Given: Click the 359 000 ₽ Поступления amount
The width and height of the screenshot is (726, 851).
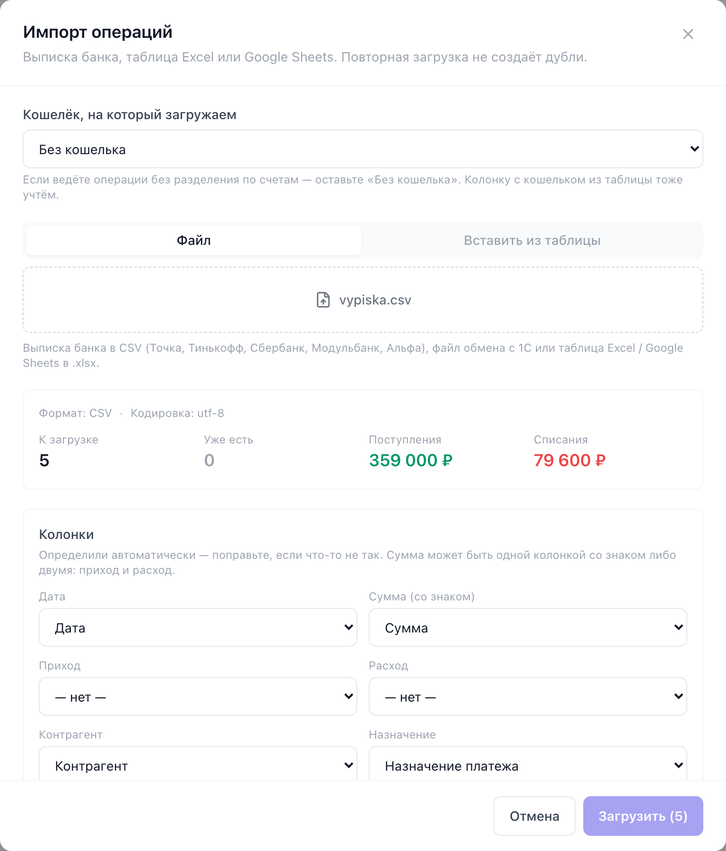Looking at the screenshot, I should point(411,460).
